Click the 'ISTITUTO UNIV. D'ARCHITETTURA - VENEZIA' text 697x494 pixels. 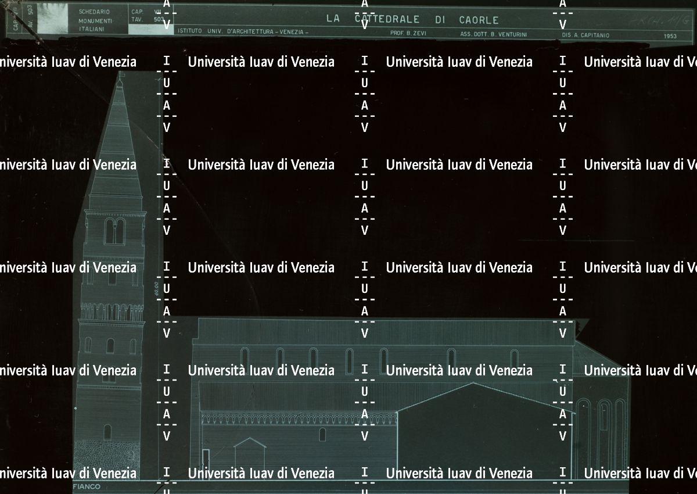(243, 33)
